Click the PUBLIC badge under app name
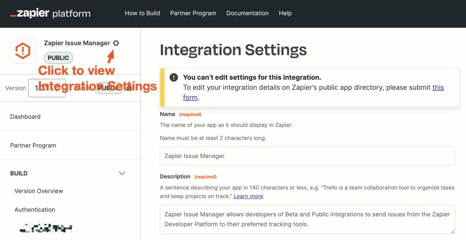This screenshot has width=466, height=240. point(58,58)
